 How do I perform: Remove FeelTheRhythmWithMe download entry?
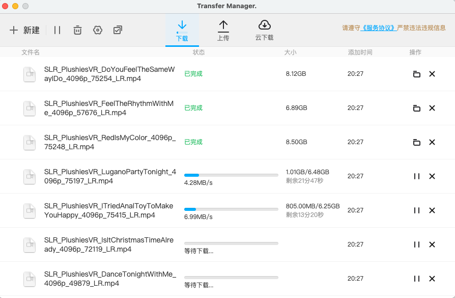point(432,108)
